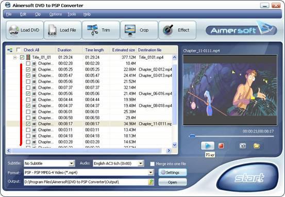Click the Load DVD toolbar button
This screenshot has width=285, height=197.
pyautogui.click(x=25, y=30)
